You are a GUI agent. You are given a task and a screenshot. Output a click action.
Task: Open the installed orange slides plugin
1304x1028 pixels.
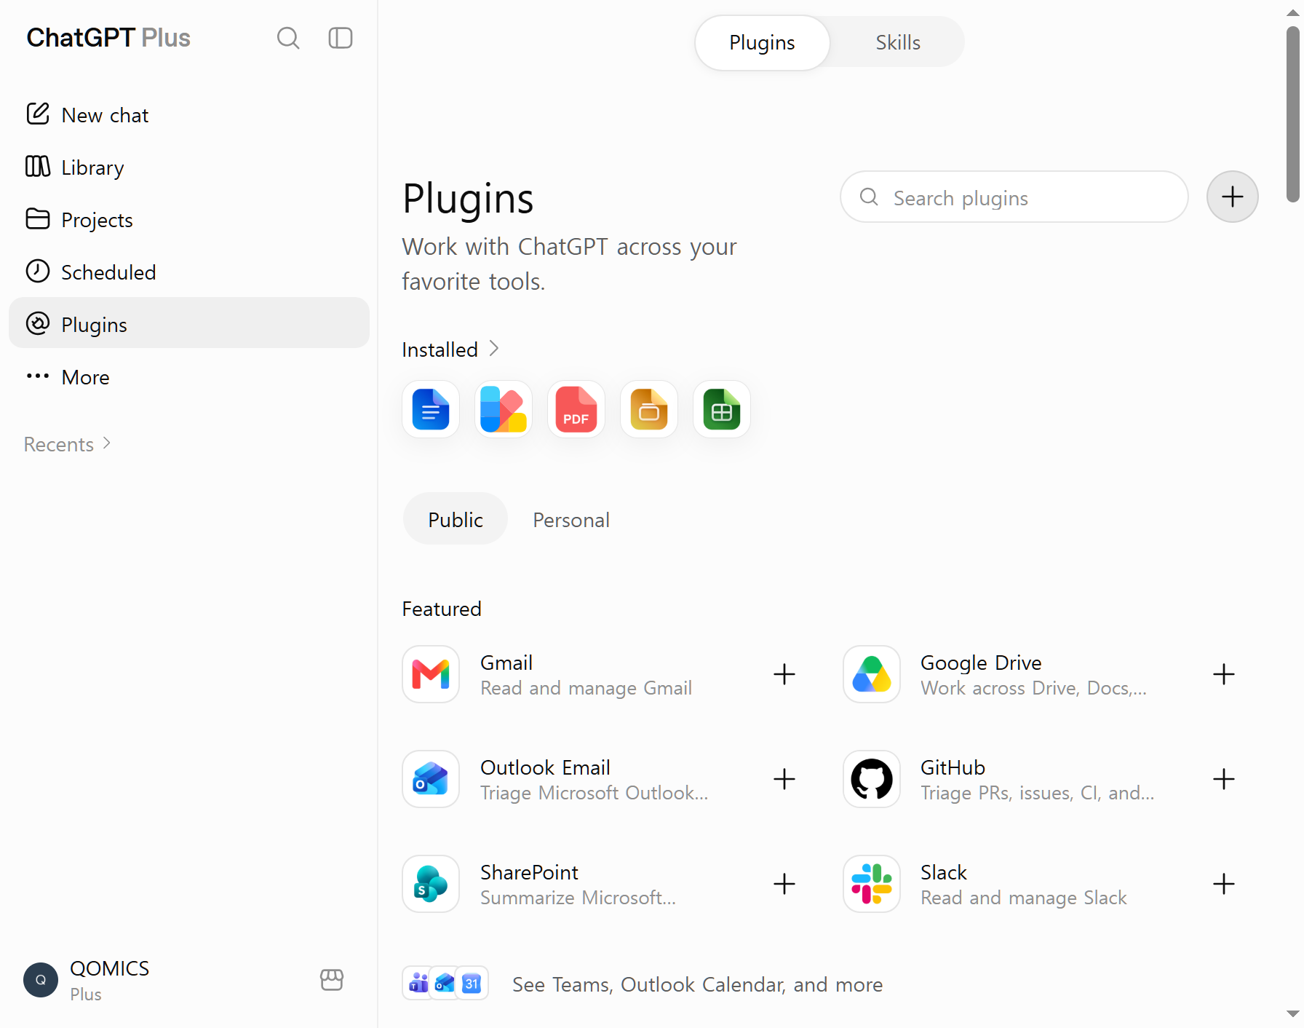coord(649,409)
